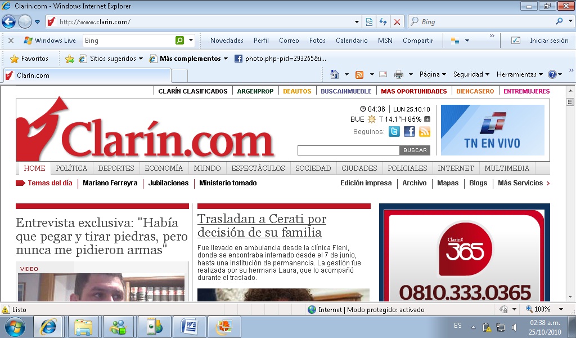Click the Home page icon
The height and width of the screenshot is (338, 576).
click(334, 74)
